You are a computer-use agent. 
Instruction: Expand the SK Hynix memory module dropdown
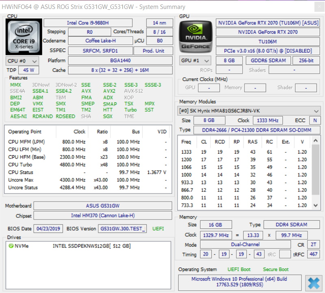[x=249, y=111]
